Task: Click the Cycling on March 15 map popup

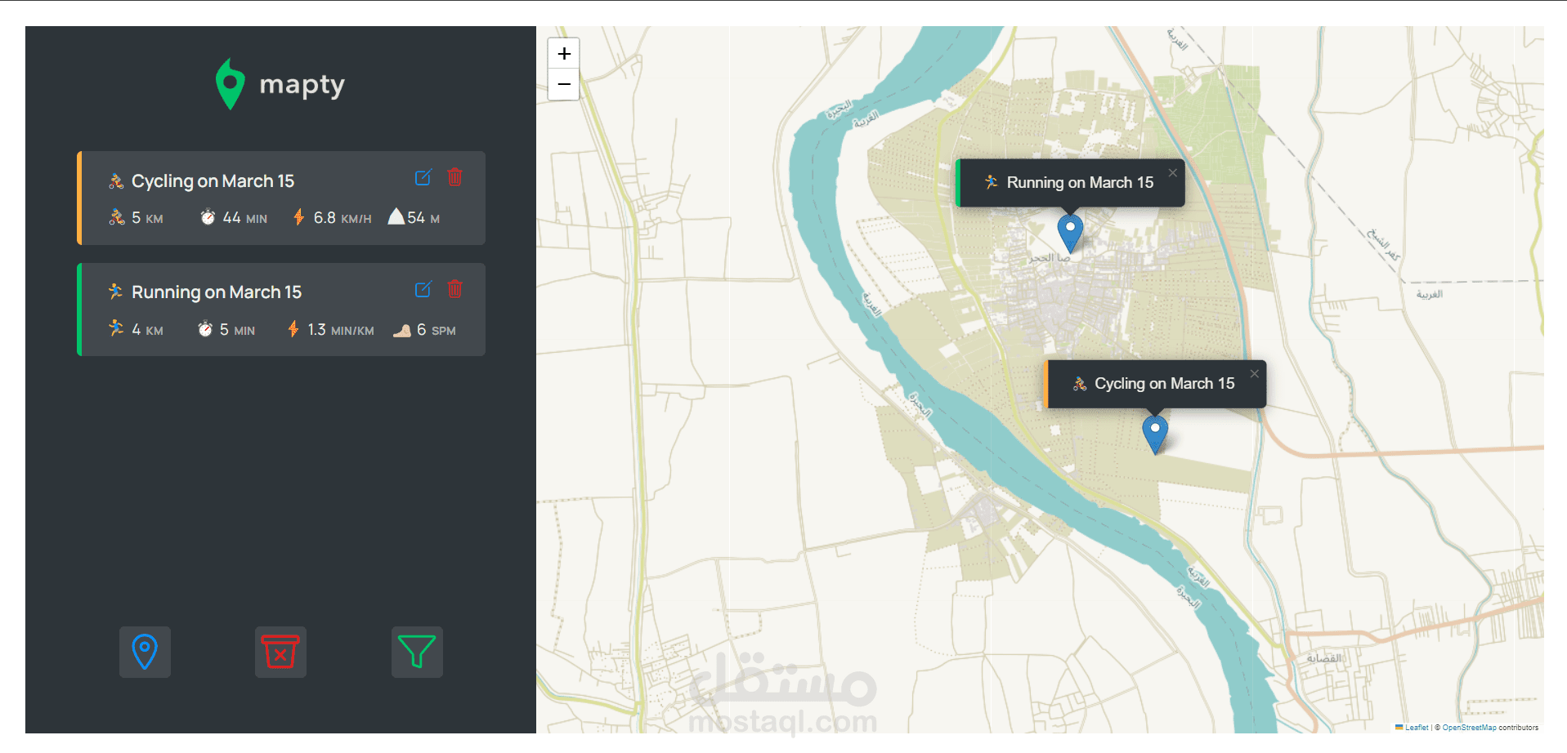Action: click(1156, 384)
